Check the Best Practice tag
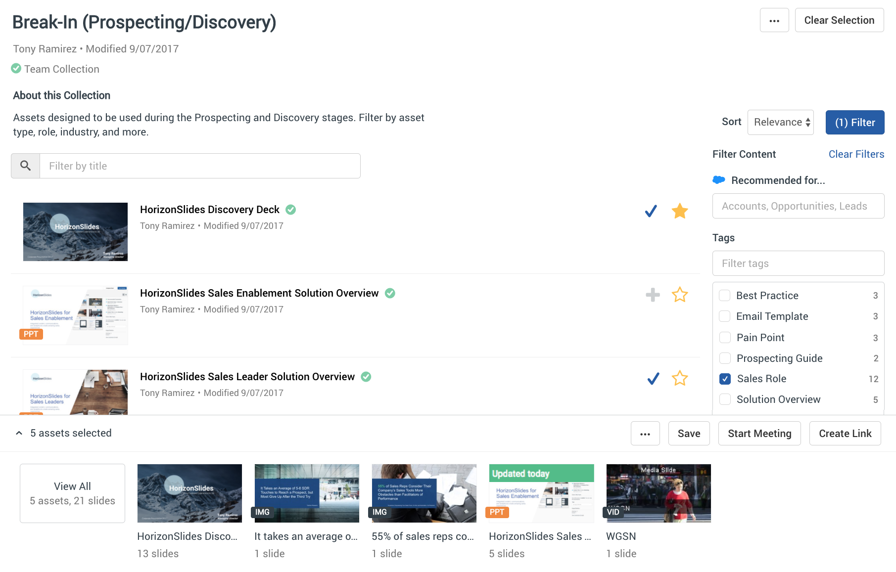This screenshot has height=572, width=896. (725, 296)
